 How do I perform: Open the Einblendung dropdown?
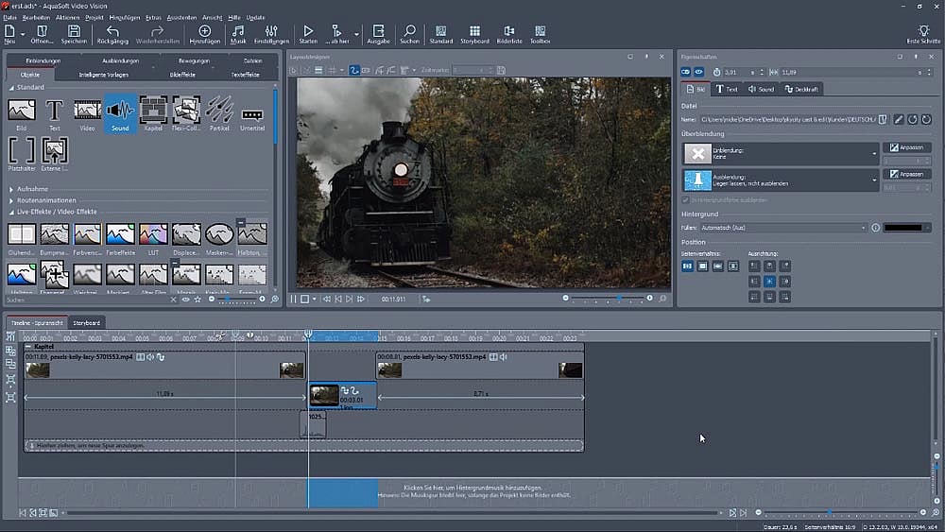(x=874, y=153)
